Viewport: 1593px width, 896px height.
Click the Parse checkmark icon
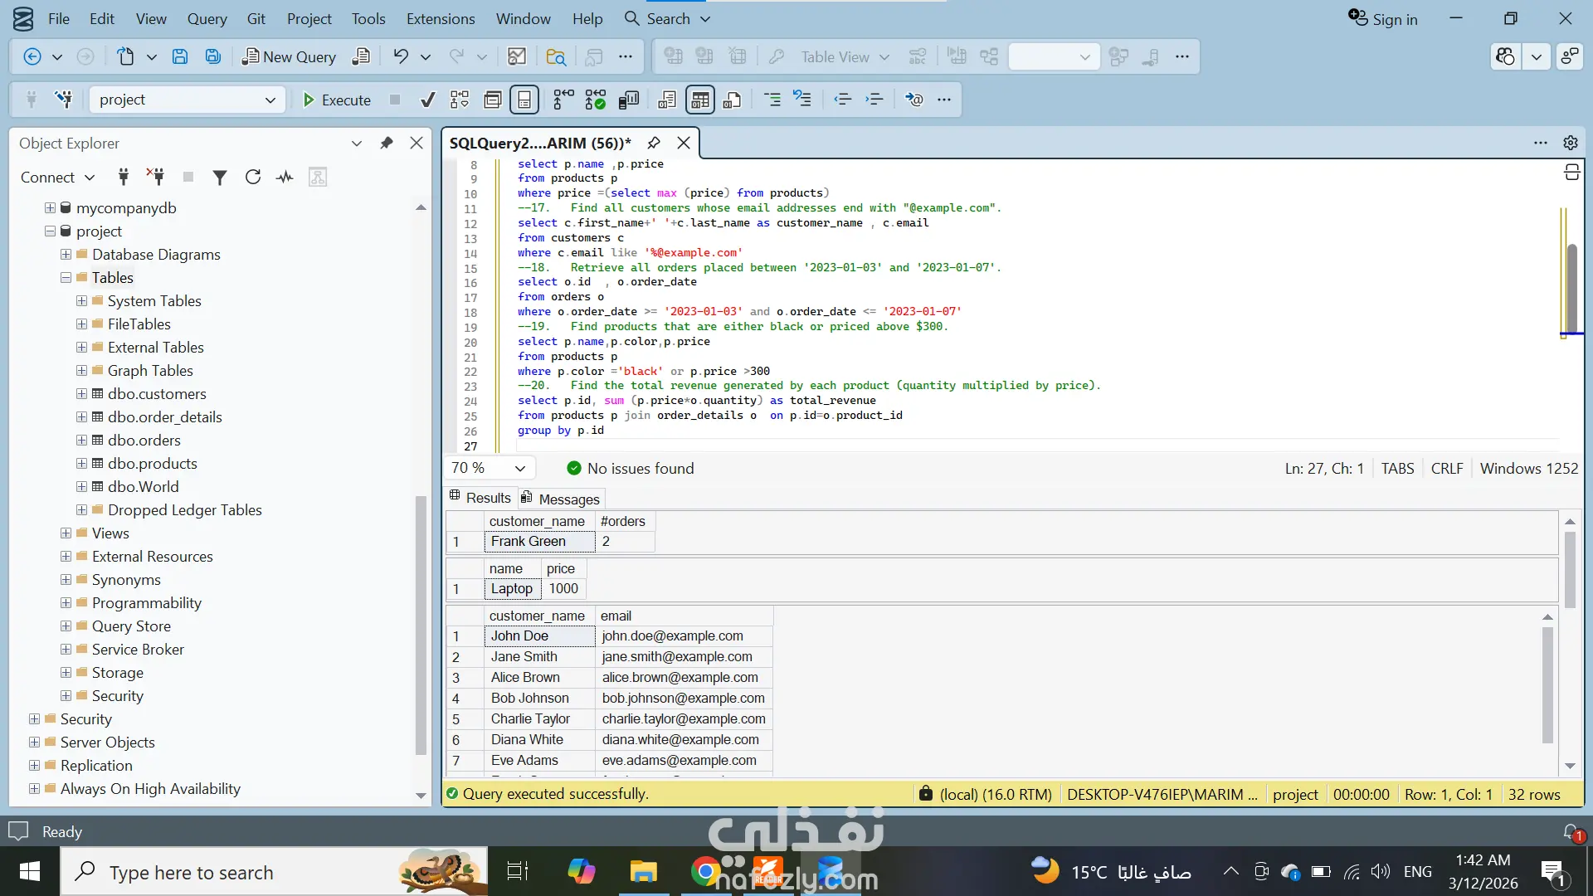(427, 100)
